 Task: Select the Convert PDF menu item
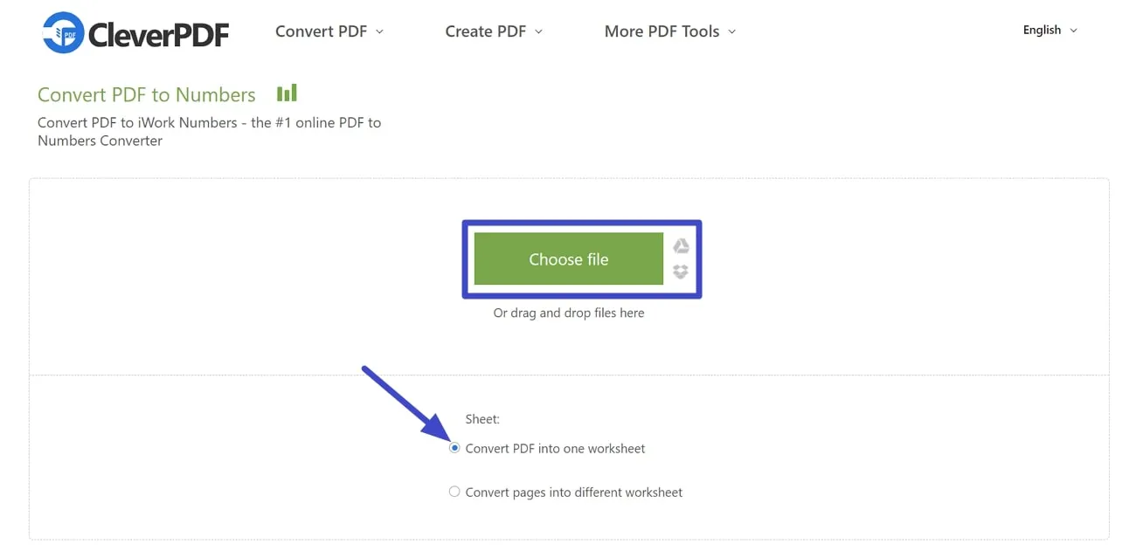tap(322, 31)
